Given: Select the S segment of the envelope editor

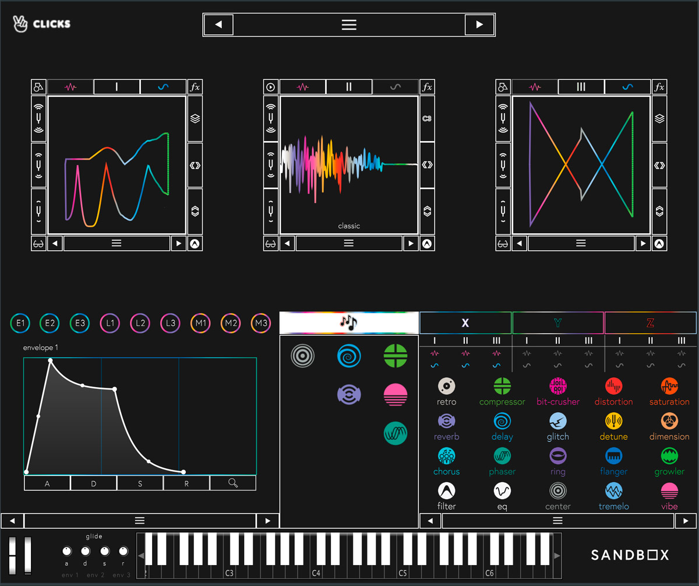Looking at the screenshot, I should coord(140,483).
